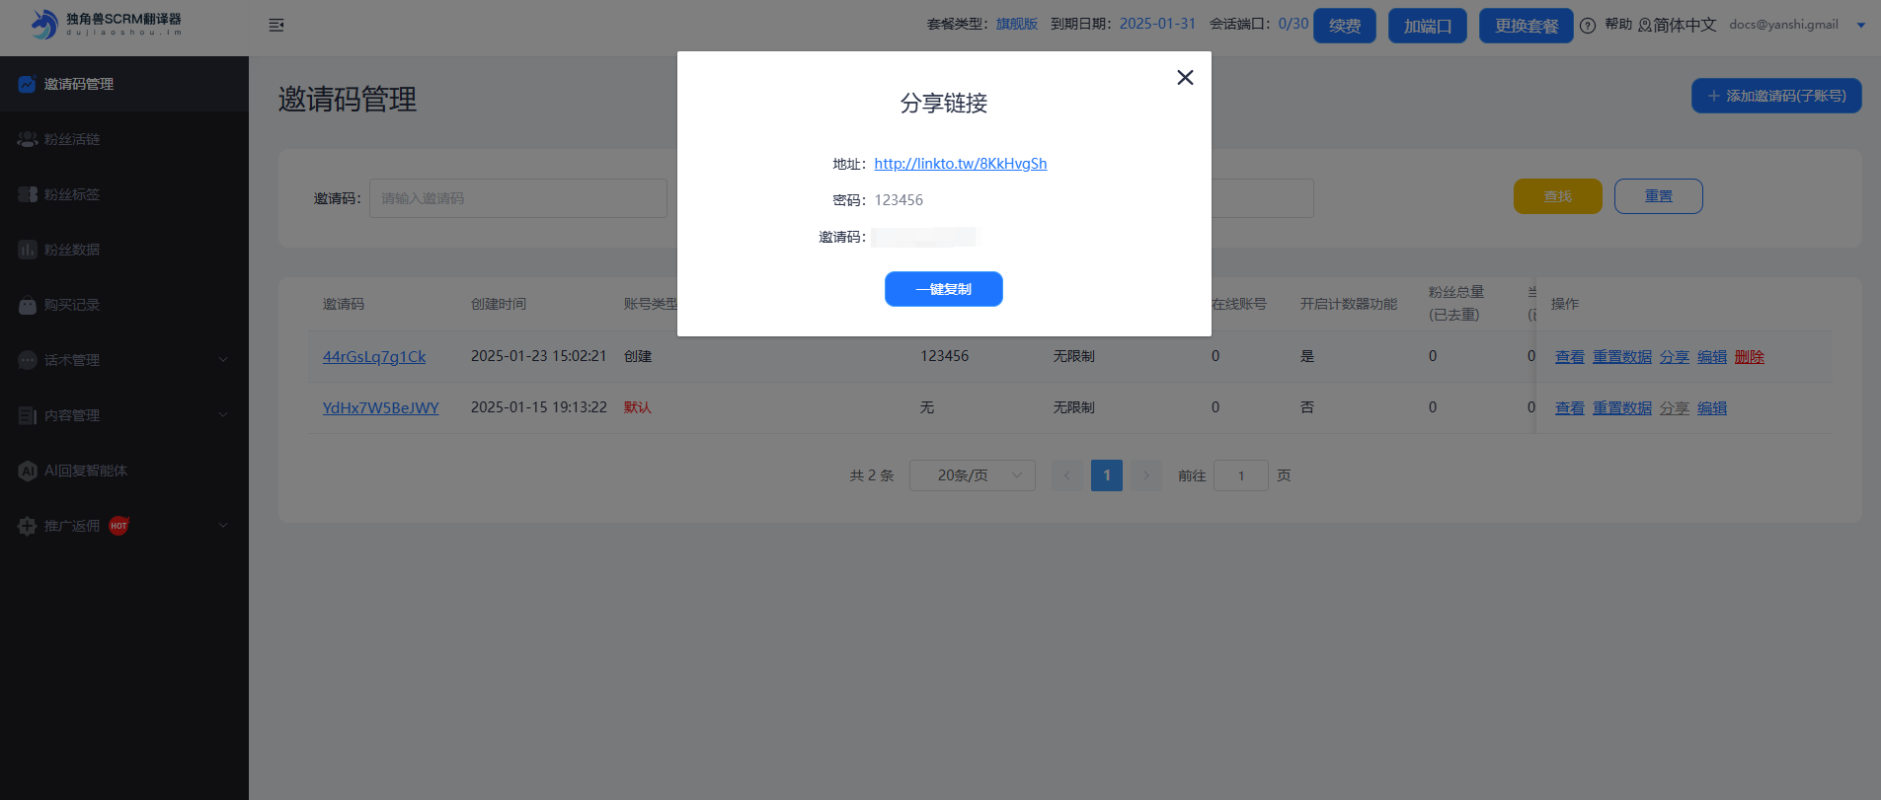Open the linkto.tw share address link
Screen dimensions: 1881x800
tap(960, 164)
